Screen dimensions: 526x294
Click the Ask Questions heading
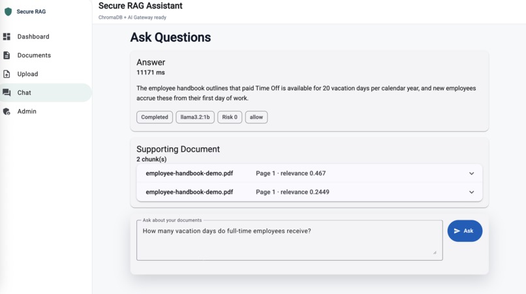coord(170,37)
